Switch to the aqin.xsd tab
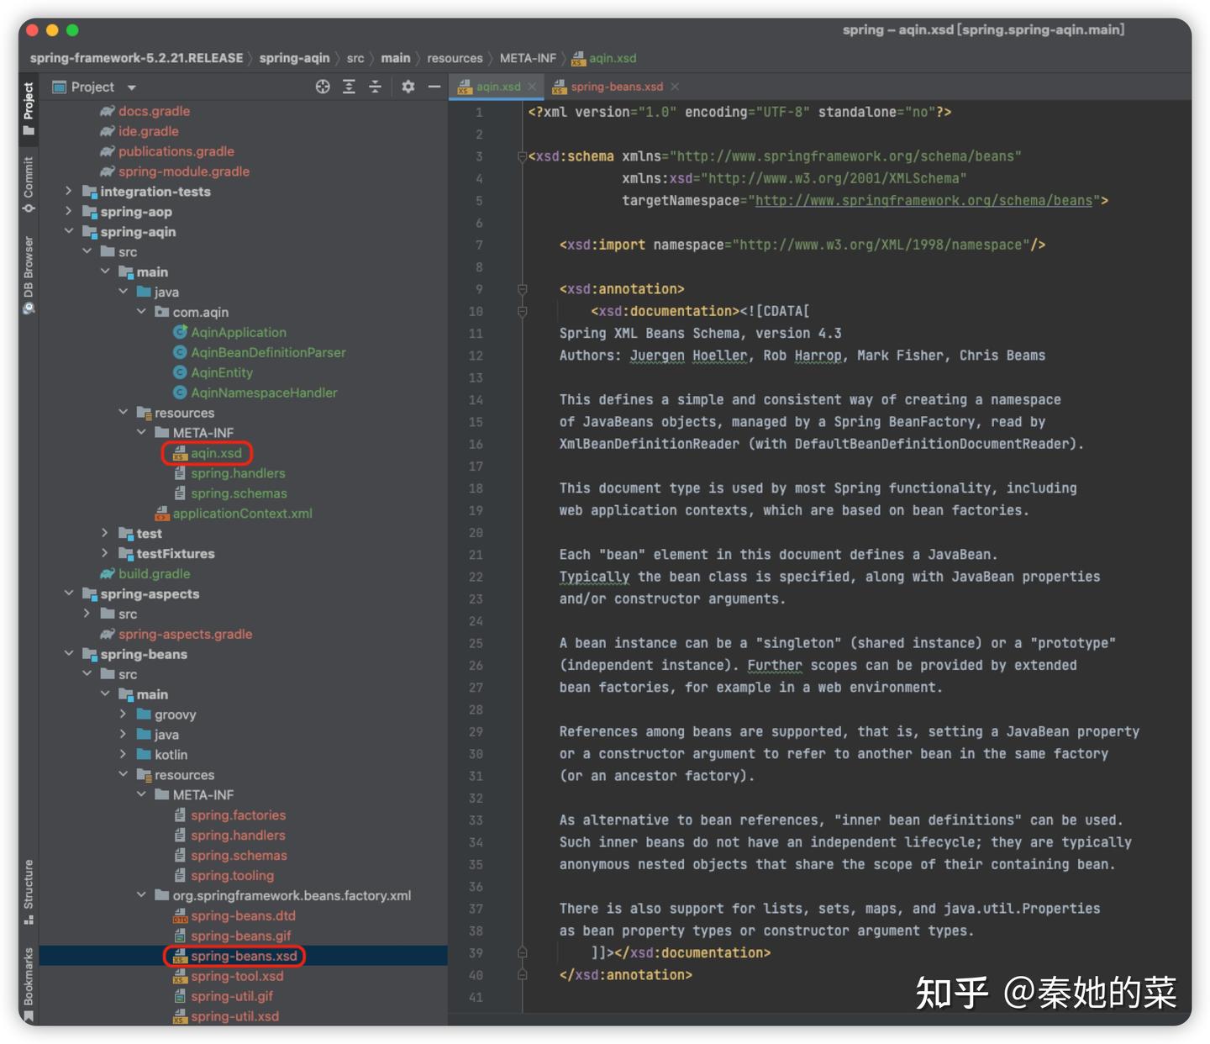 (x=497, y=87)
